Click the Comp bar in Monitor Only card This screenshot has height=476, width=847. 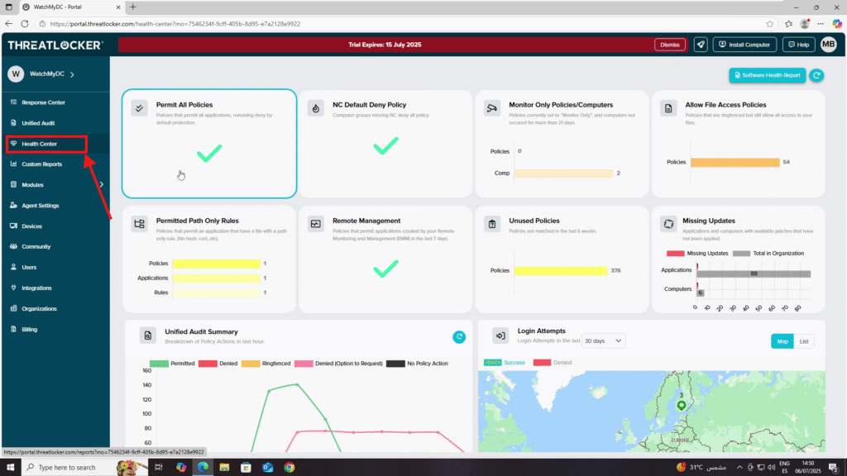pos(563,174)
